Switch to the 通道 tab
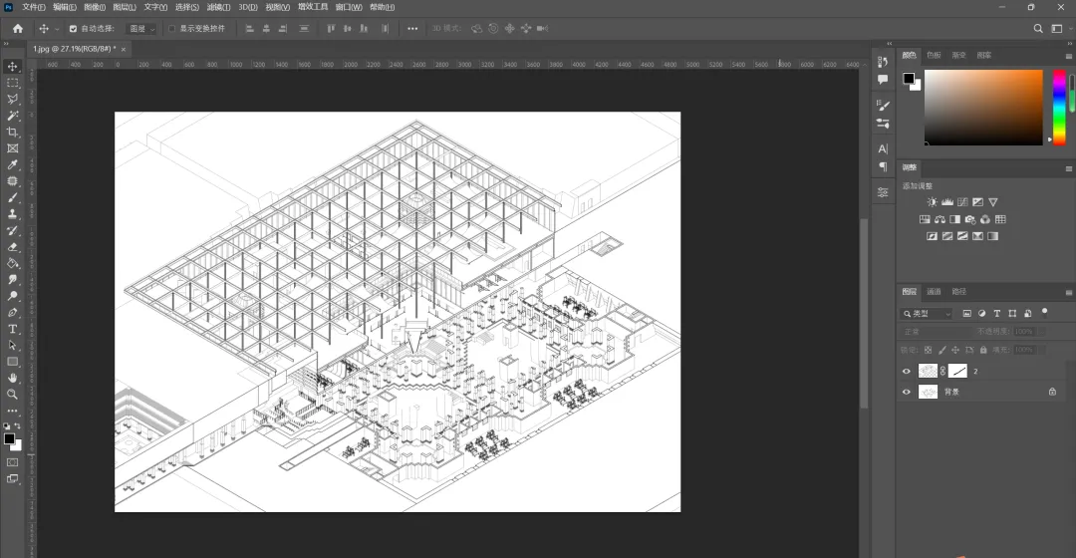 (934, 292)
